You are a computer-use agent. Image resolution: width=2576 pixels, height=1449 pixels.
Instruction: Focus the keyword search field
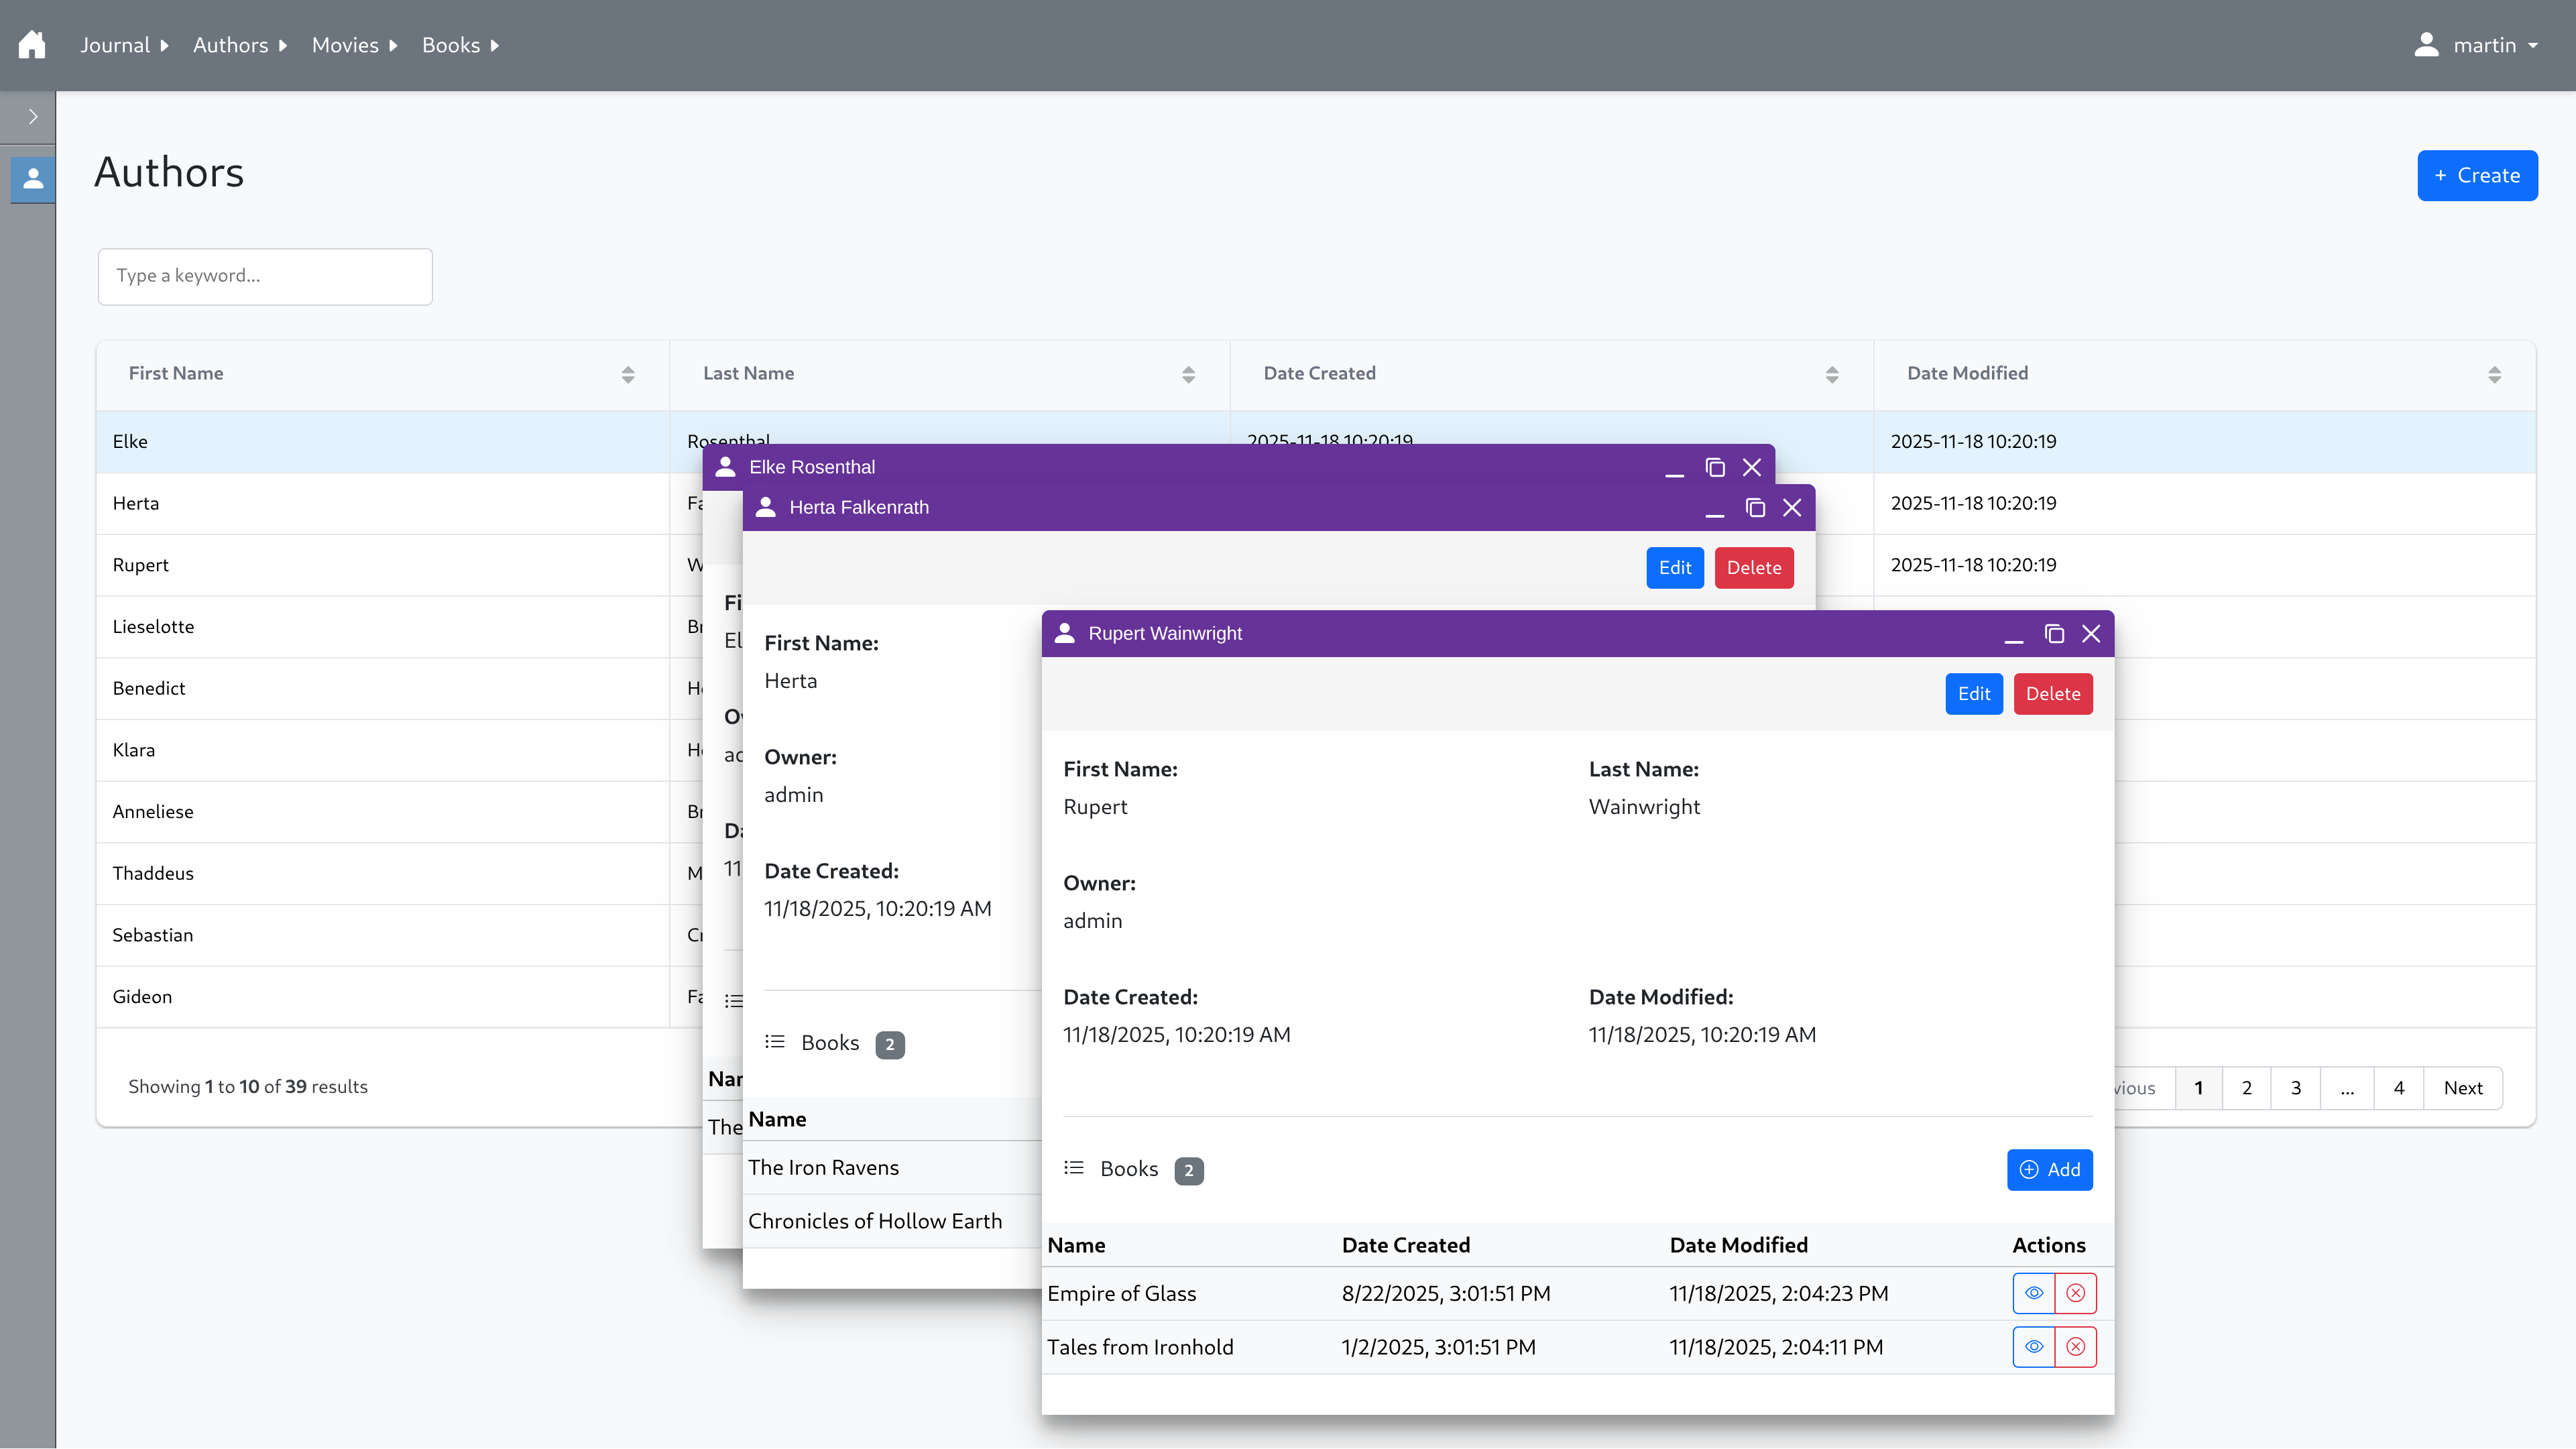point(265,276)
